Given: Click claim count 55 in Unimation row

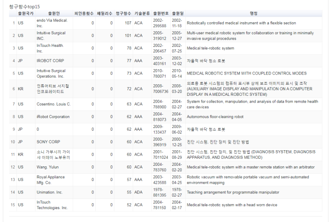Looking at the screenshot, I should tap(129, 192).
